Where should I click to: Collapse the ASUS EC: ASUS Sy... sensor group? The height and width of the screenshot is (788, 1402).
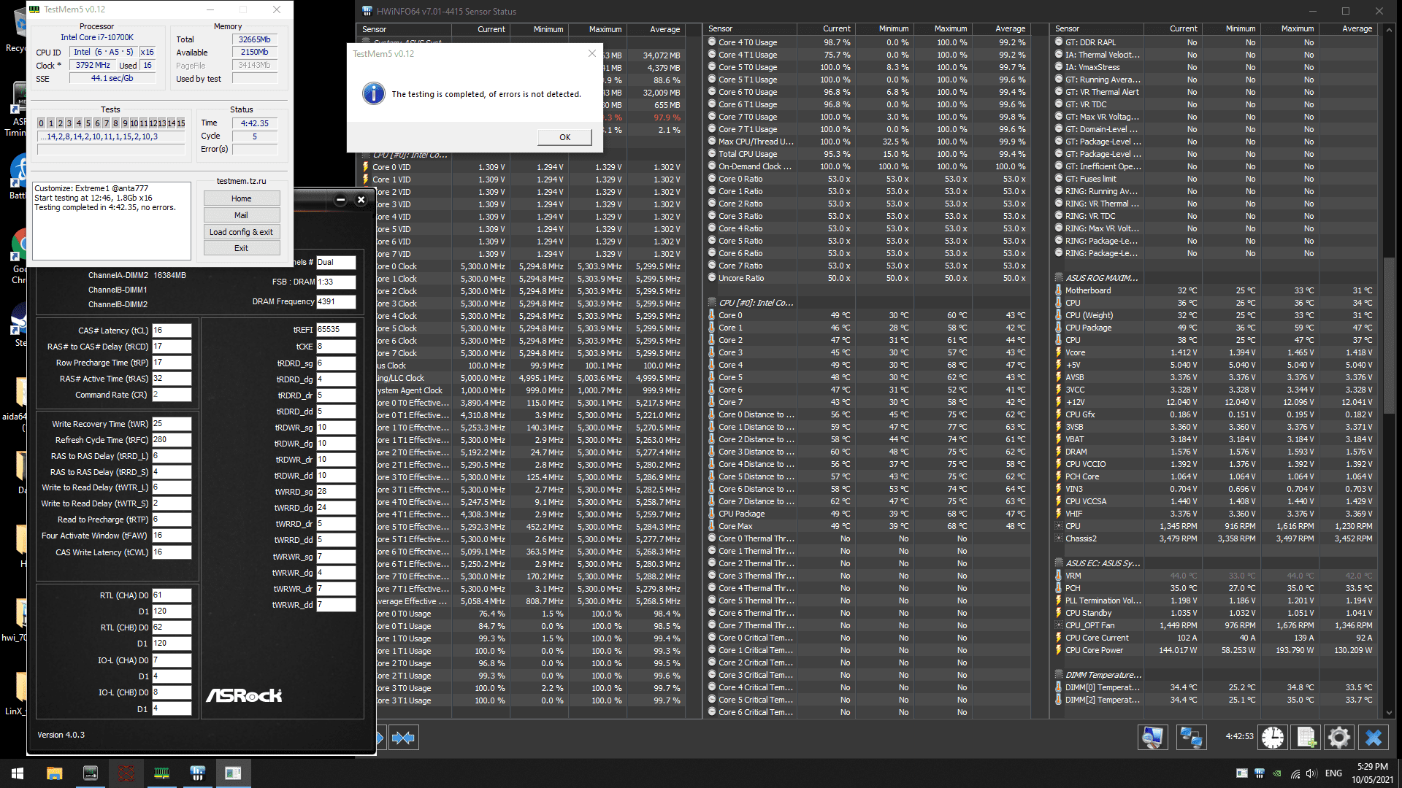(x=1059, y=563)
